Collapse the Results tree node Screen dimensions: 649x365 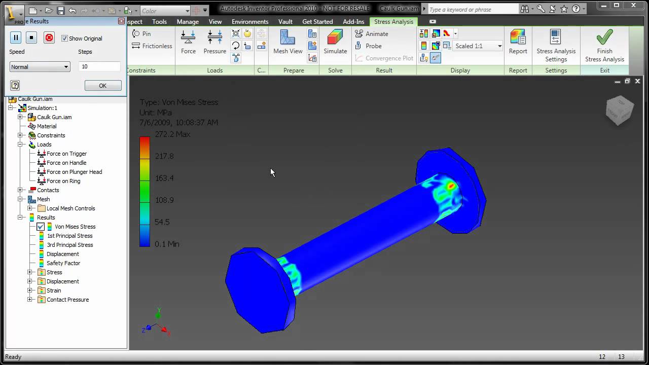tap(20, 217)
